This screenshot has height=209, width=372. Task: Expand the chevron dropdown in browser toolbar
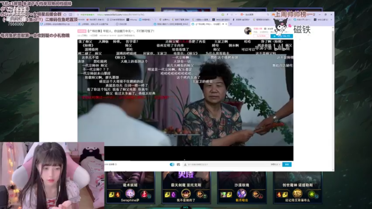pyautogui.click(x=236, y=15)
